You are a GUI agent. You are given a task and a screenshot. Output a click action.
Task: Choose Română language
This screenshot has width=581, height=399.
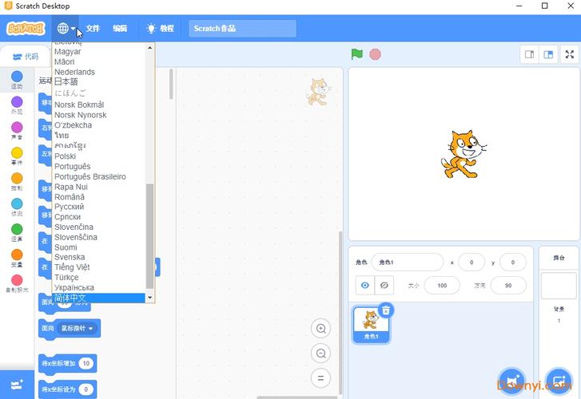coord(98,197)
